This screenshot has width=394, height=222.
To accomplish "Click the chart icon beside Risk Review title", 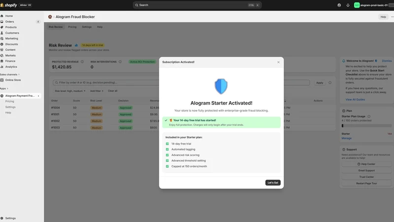I will click(76, 45).
